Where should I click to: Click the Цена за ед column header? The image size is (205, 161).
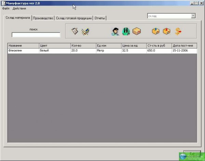pos(134,45)
